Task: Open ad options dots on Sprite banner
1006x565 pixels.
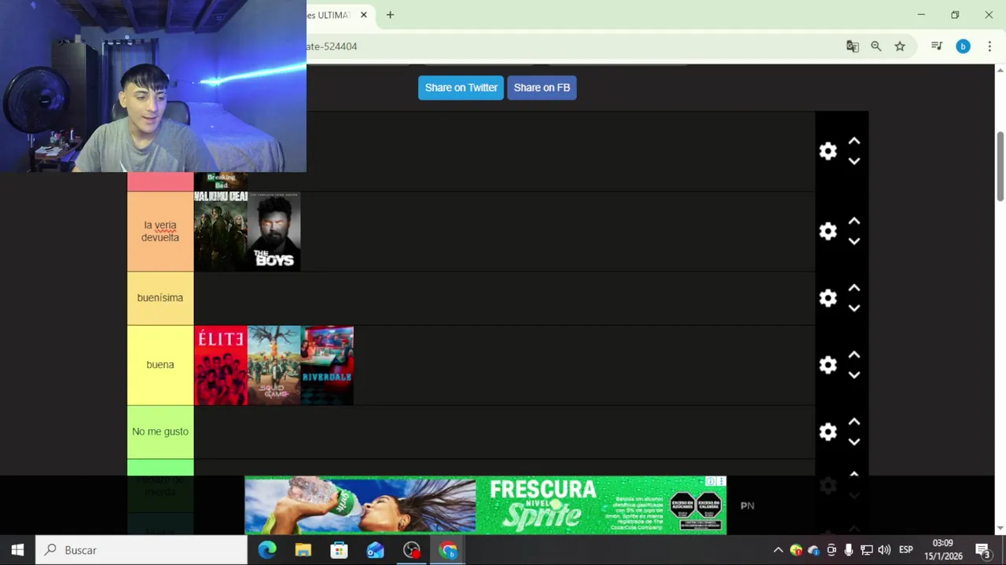Action: click(x=721, y=481)
